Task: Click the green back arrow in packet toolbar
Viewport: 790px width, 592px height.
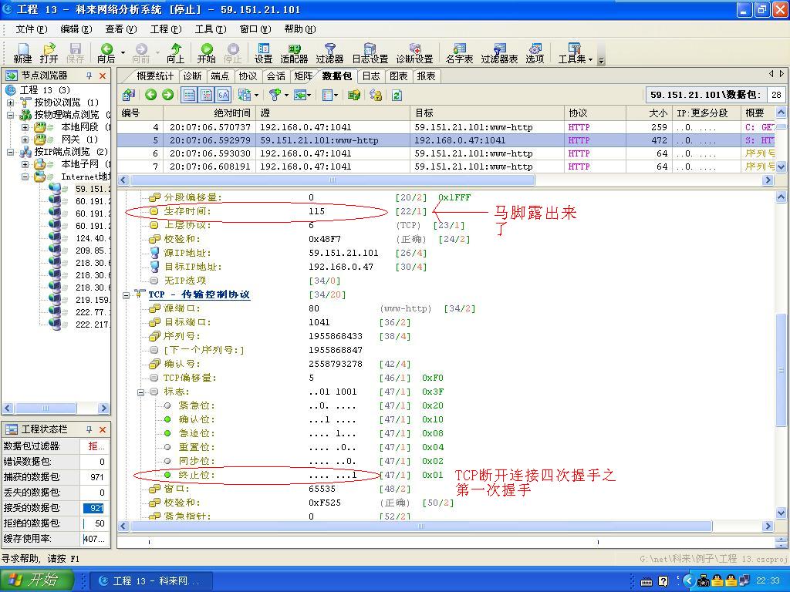Action: tap(151, 95)
